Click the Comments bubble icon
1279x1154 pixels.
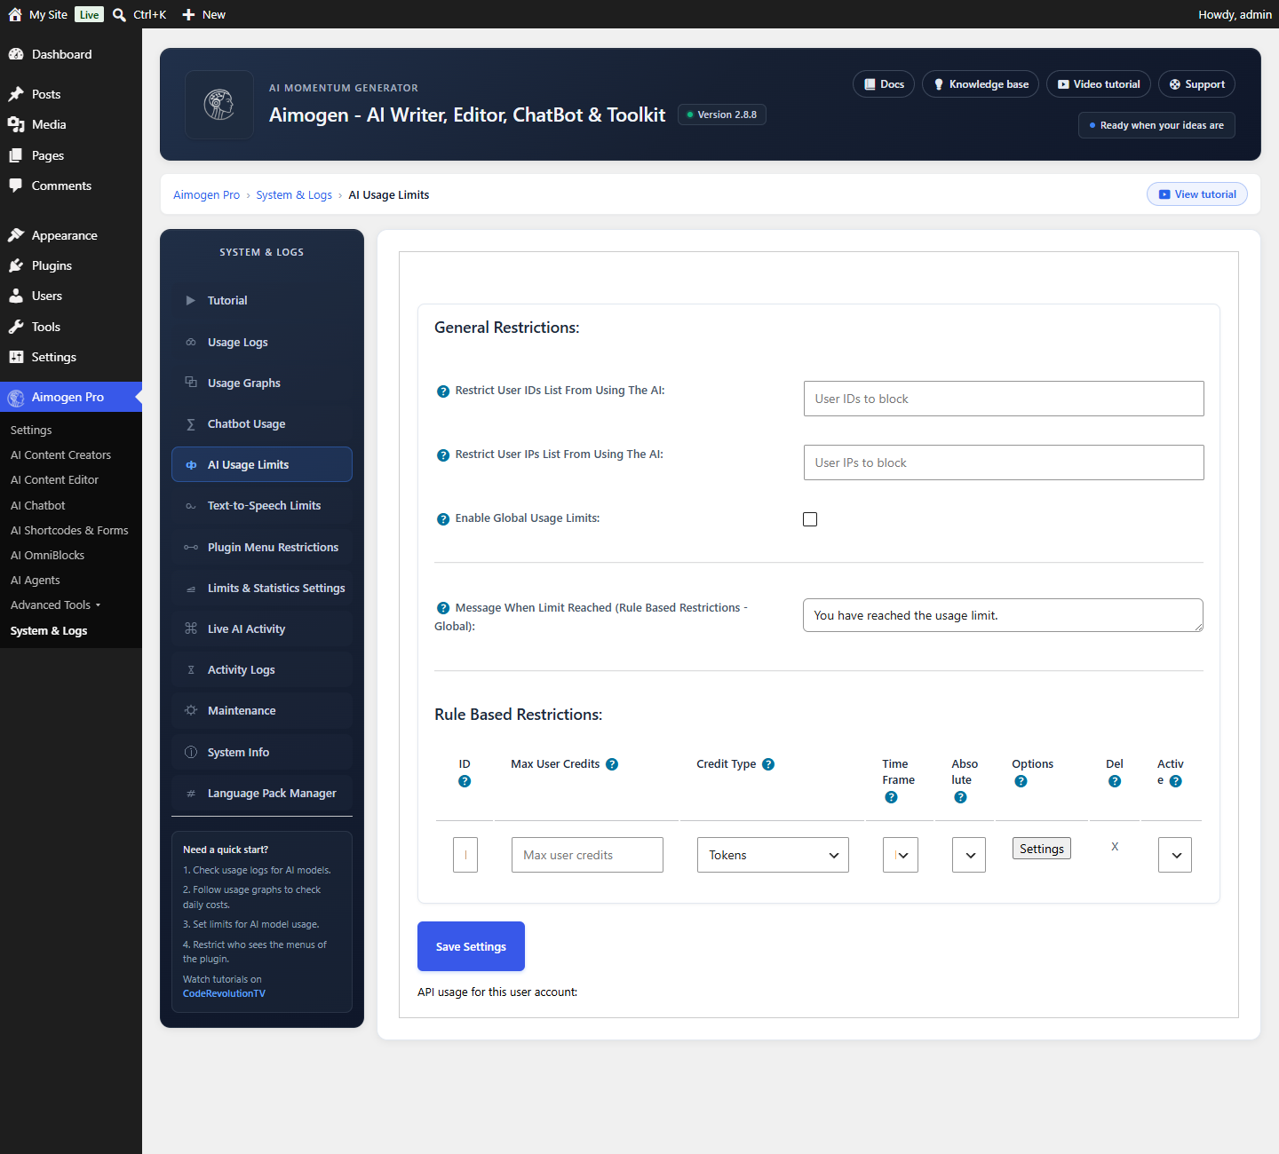(16, 186)
